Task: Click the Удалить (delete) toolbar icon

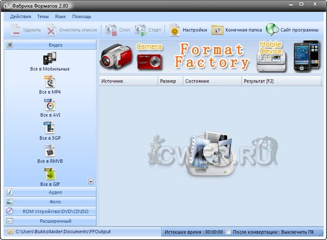Action: coord(15,30)
